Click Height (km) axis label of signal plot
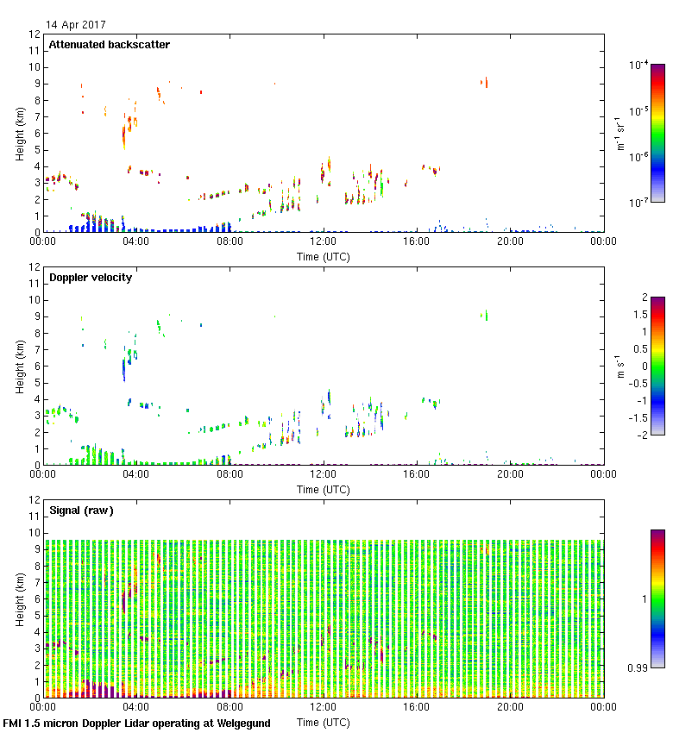The width and height of the screenshot is (673, 733). point(19,598)
